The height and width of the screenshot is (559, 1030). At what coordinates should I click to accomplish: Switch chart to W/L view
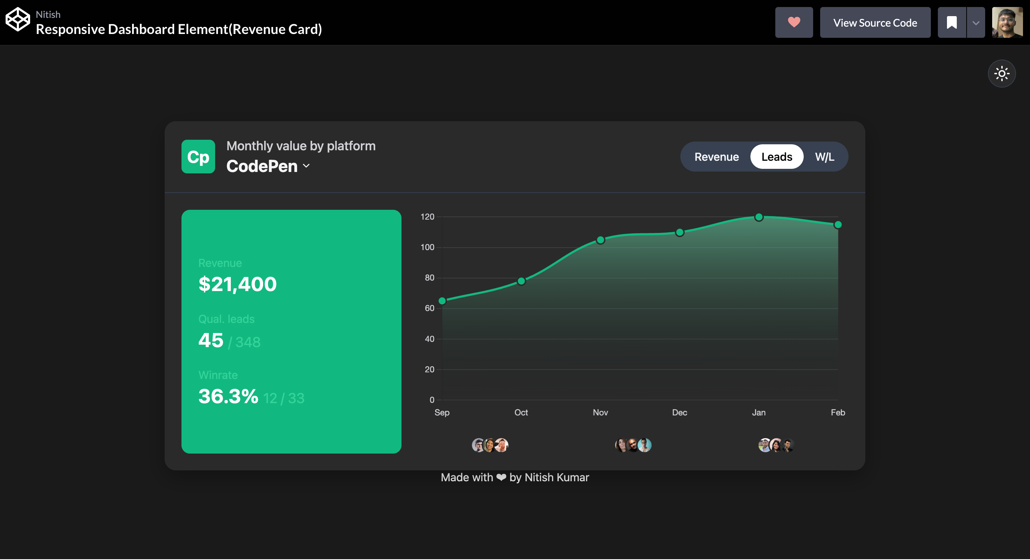tap(824, 157)
